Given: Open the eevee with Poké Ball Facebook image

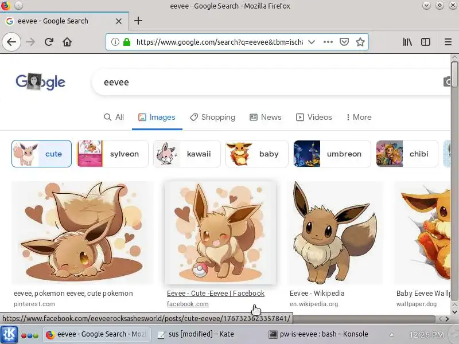Looking at the screenshot, I should pyautogui.click(x=220, y=233).
